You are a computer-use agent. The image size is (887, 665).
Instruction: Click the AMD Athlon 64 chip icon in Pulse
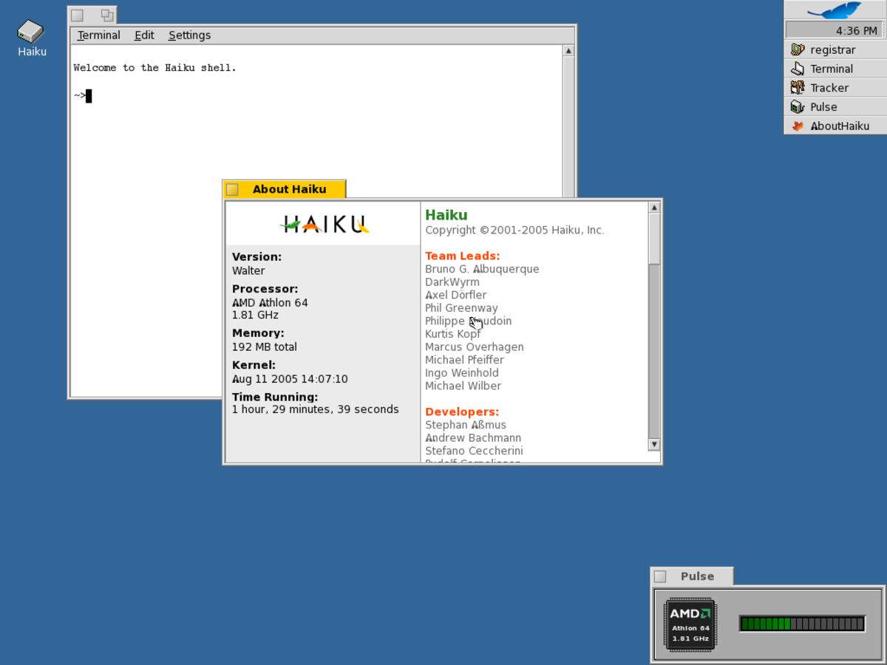point(690,624)
